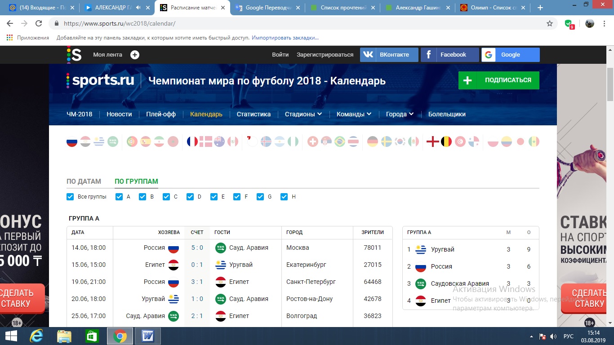Screen dimensions: 614x345
Task: Sign in with the ВКонтакте button
Action: (x=389, y=55)
